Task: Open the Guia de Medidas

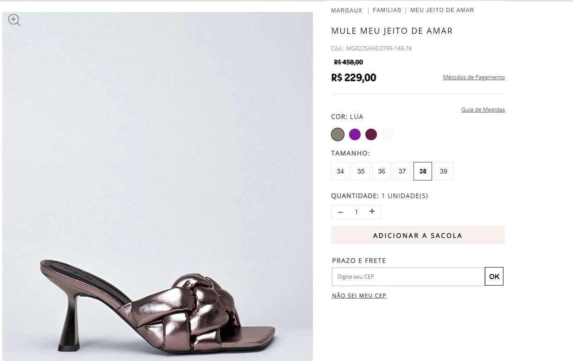Action: [x=483, y=110]
